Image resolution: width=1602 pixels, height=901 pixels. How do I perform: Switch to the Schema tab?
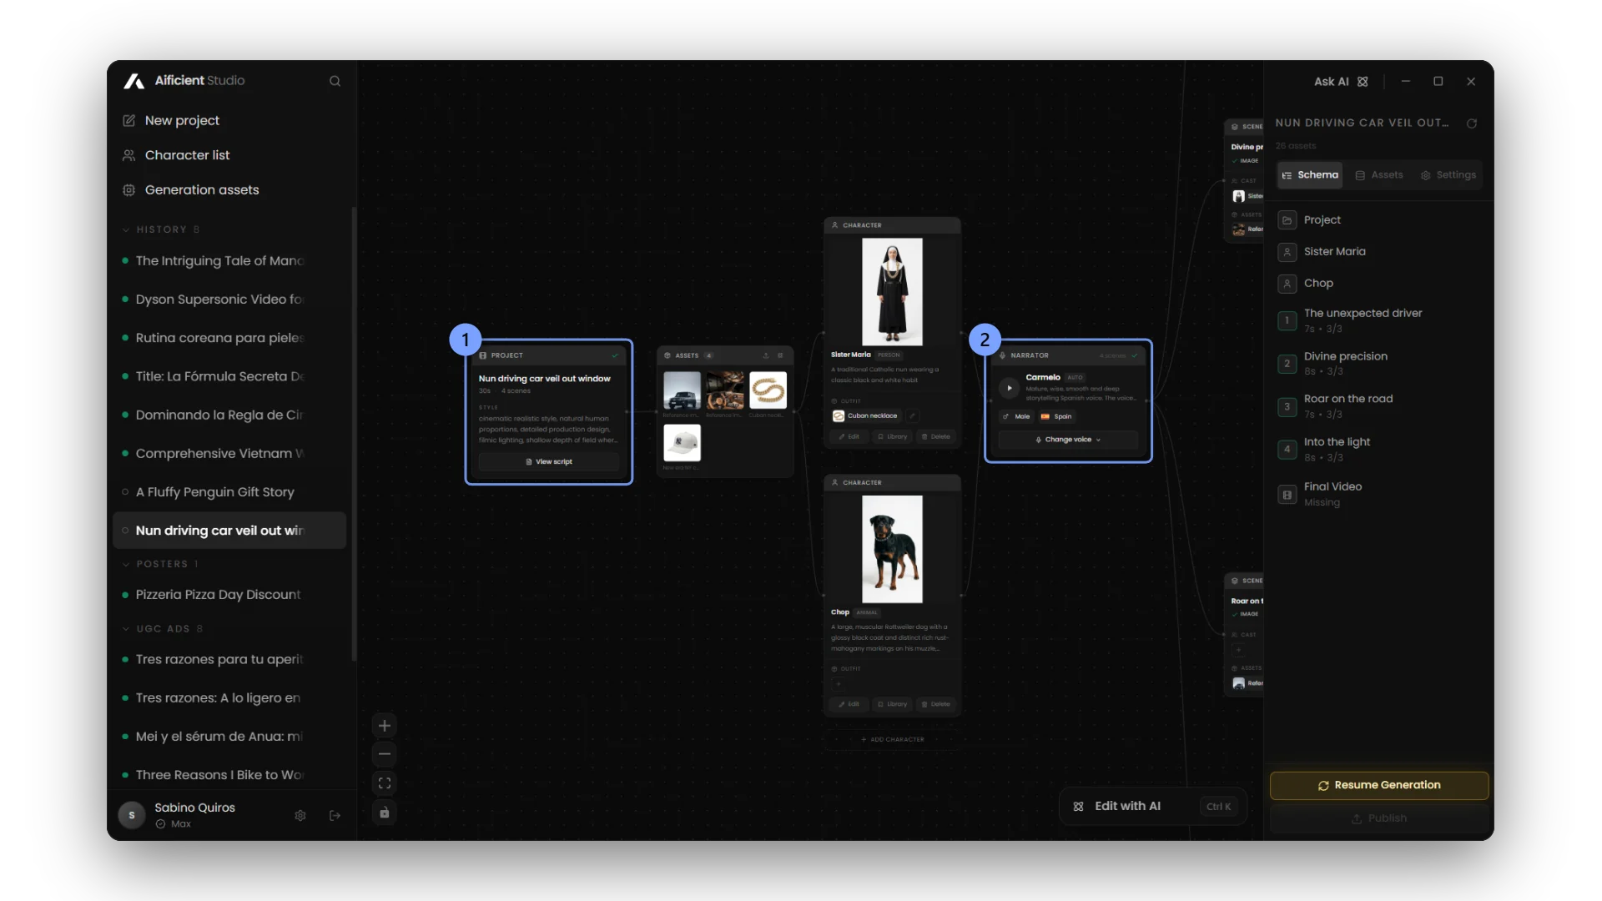pos(1310,175)
